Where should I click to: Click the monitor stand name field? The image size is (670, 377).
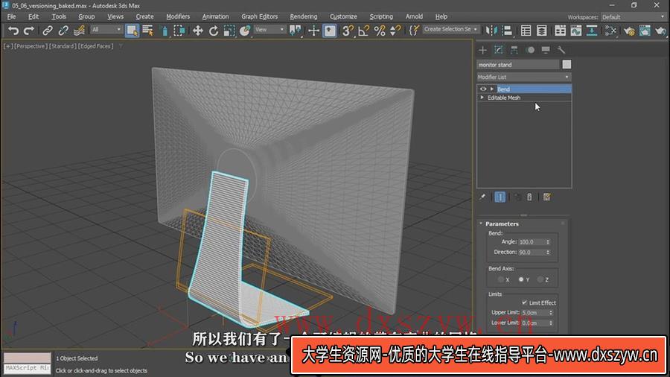[x=518, y=65]
